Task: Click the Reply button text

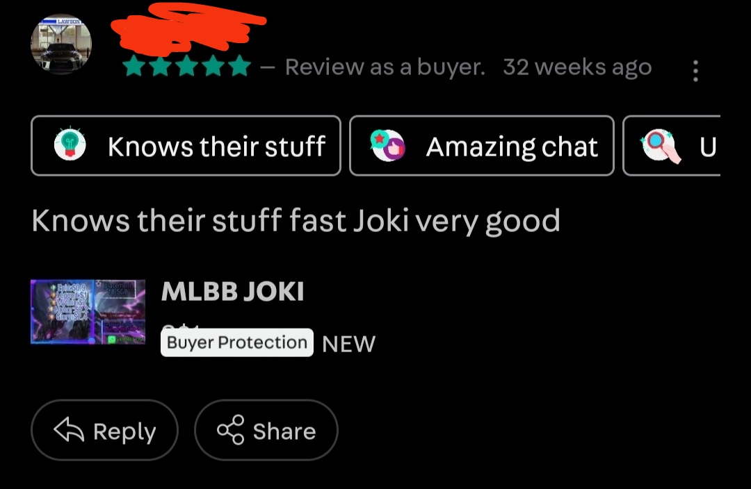Action: pos(124,431)
